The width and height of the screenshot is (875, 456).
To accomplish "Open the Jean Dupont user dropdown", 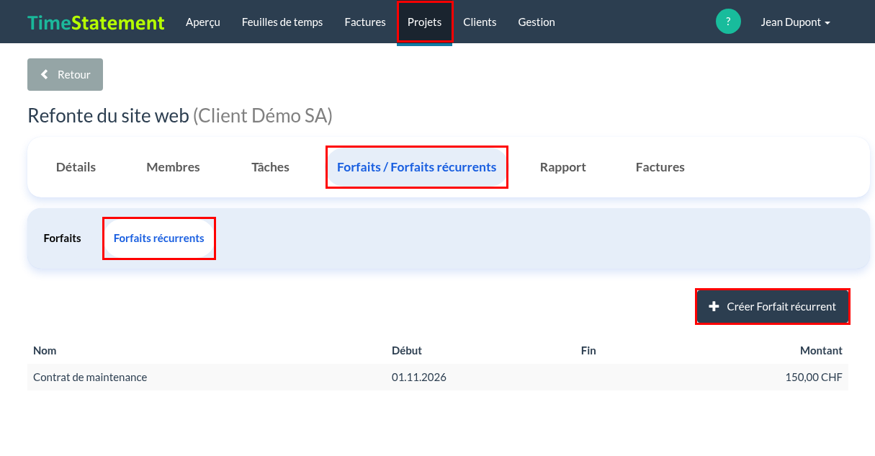I will pyautogui.click(x=795, y=22).
